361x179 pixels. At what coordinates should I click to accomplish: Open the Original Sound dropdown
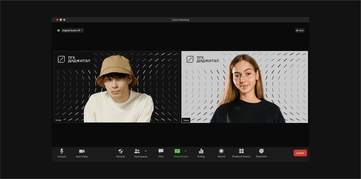click(72, 30)
